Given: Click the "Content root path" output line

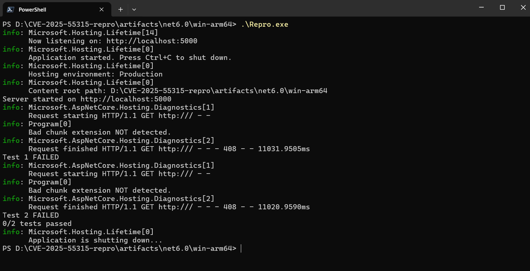Looking at the screenshot, I should click(178, 91).
